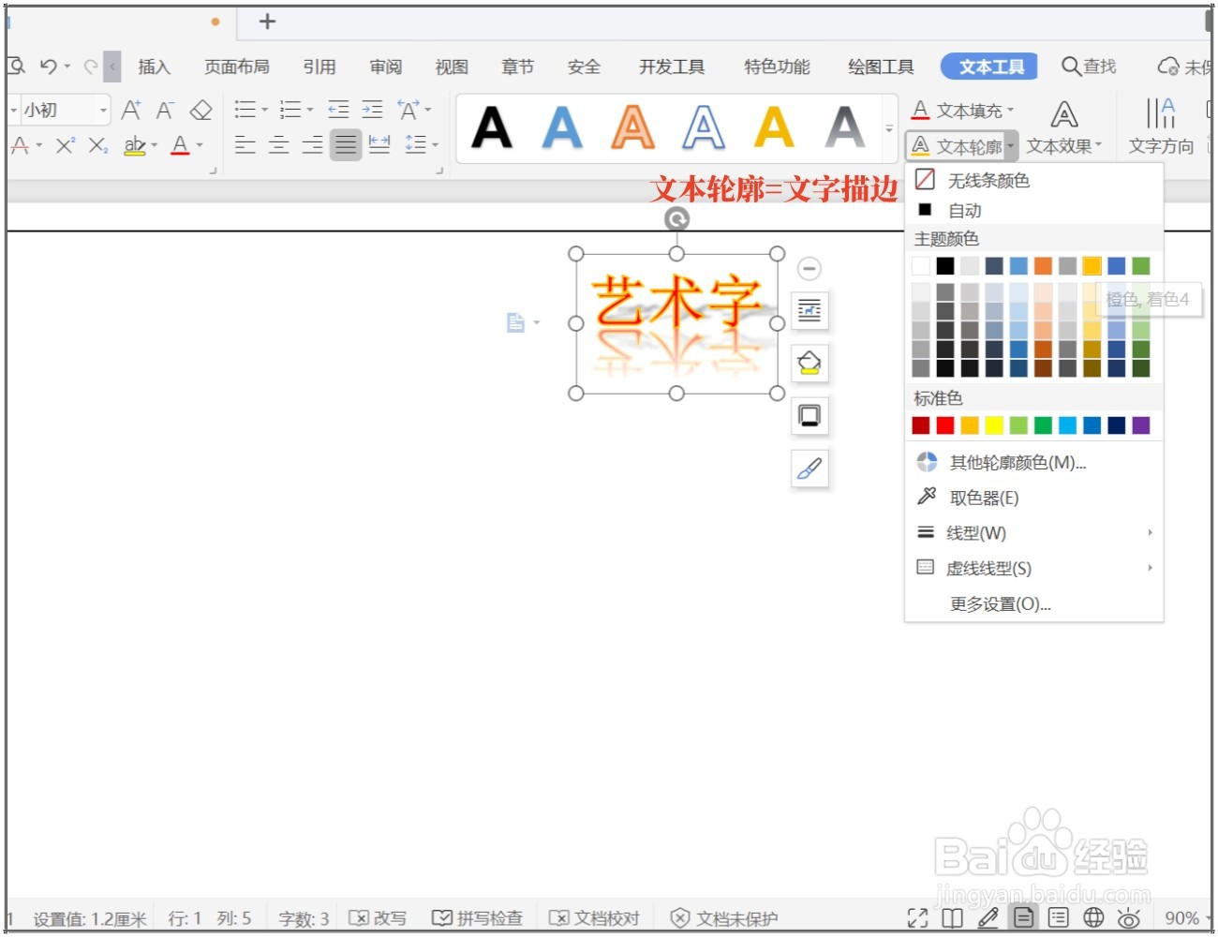Switch to the 页面布局 tab
The height and width of the screenshot is (937, 1218).
pos(237,67)
